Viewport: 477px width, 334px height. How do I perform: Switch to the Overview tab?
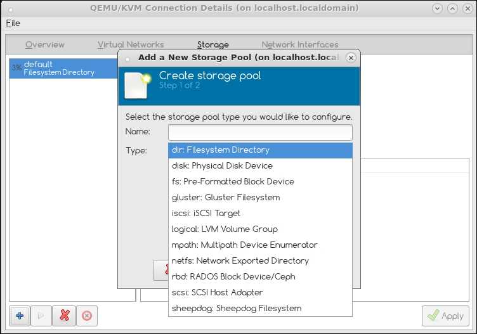[x=45, y=44]
